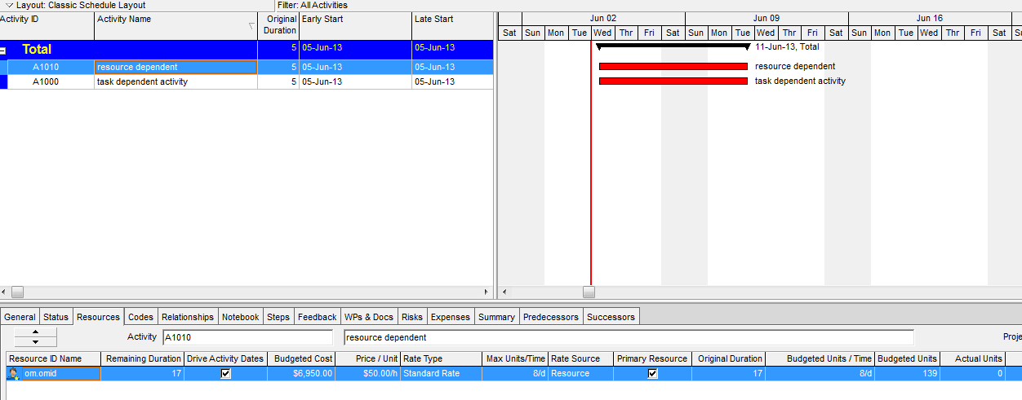Click the Activity ID field showing A1010
This screenshot has width=1022, height=400.
coord(247,337)
